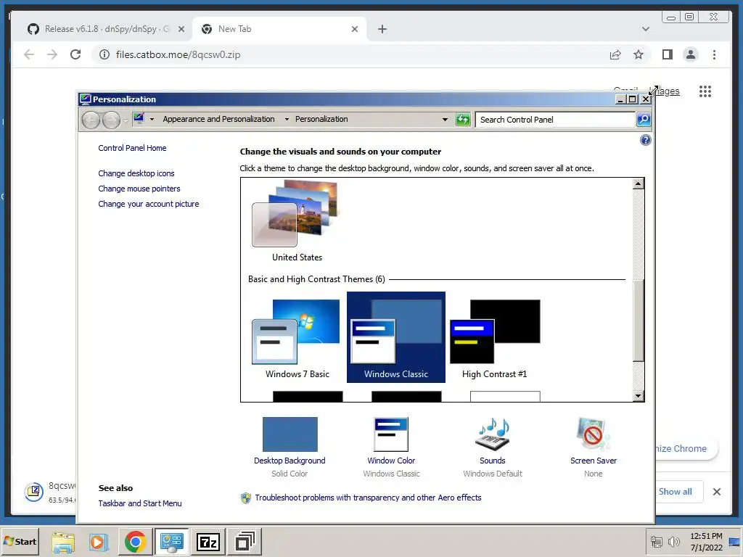Open Troubleshoot transparency and Aero effects link
Screen dimensions: 743x557
coord(368,498)
